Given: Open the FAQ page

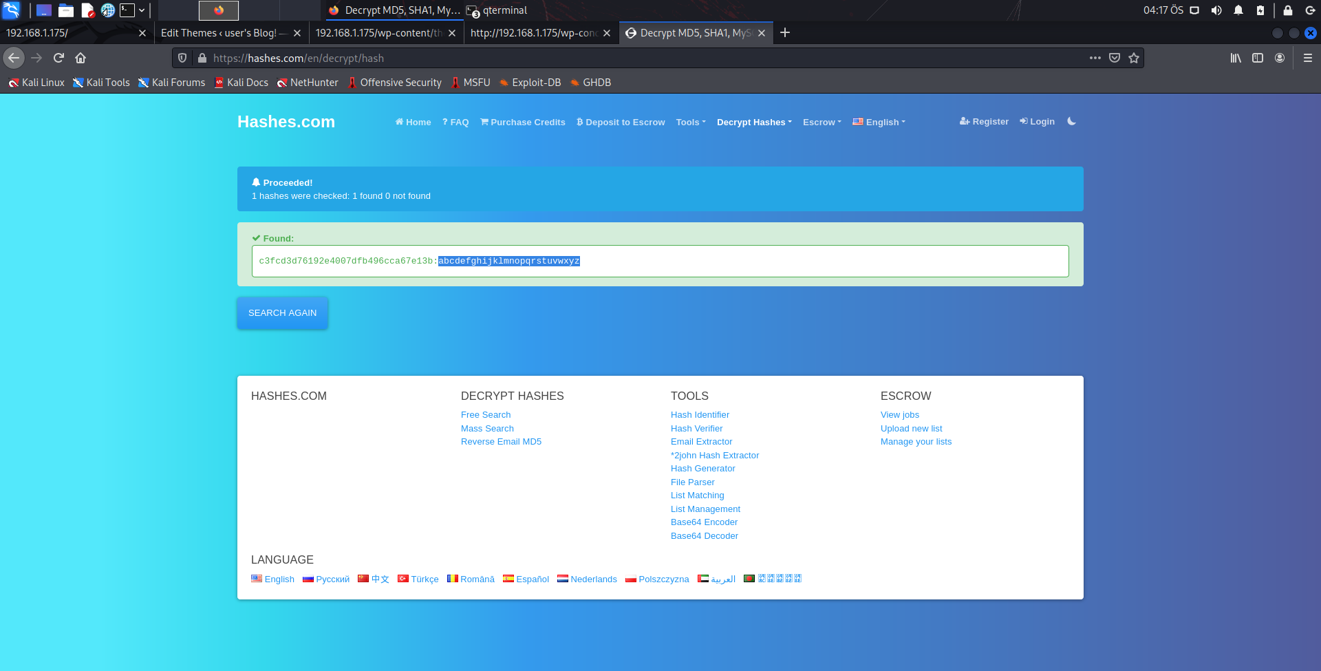Looking at the screenshot, I should (455, 123).
